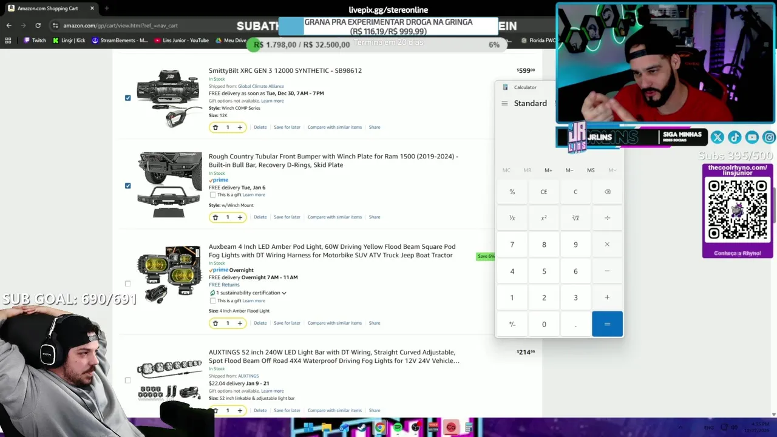Open Google Chrome from the taskbar

[x=380, y=428]
